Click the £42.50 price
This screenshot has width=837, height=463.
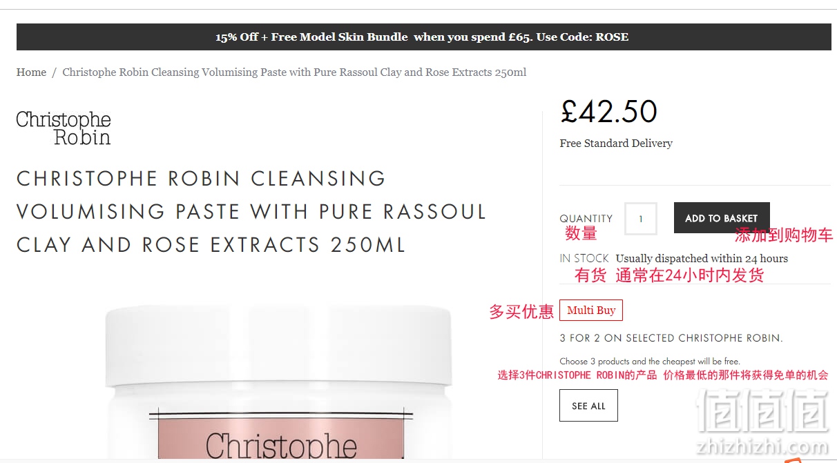click(609, 112)
